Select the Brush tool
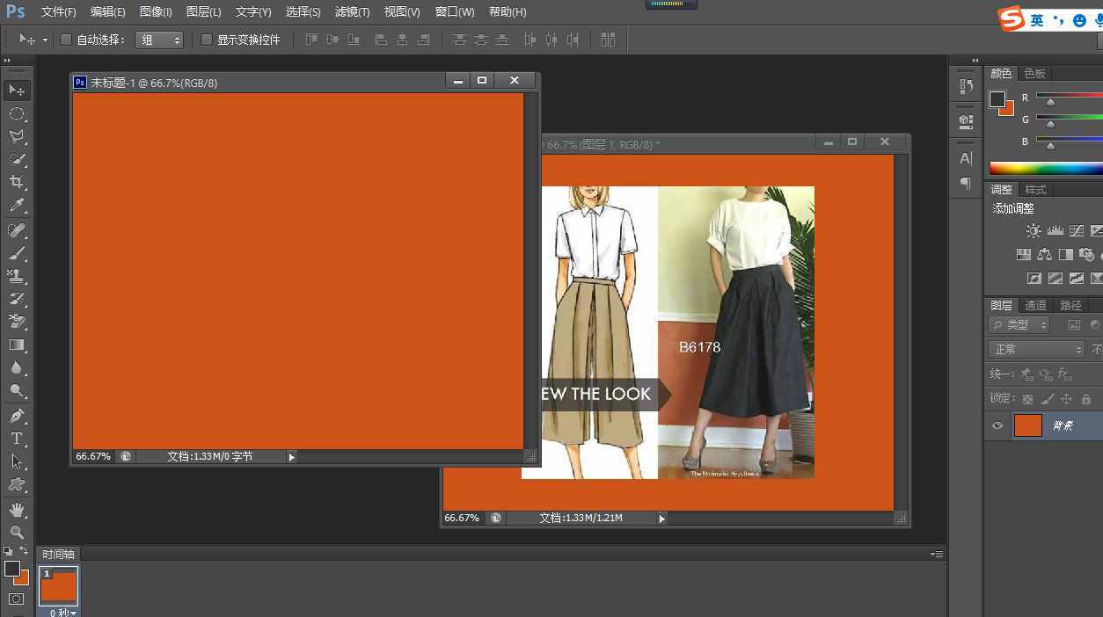The image size is (1103, 617). point(17,253)
